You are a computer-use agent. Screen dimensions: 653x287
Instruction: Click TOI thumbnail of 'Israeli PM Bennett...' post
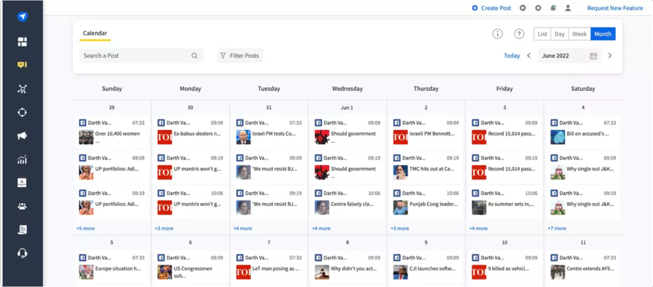click(x=401, y=137)
